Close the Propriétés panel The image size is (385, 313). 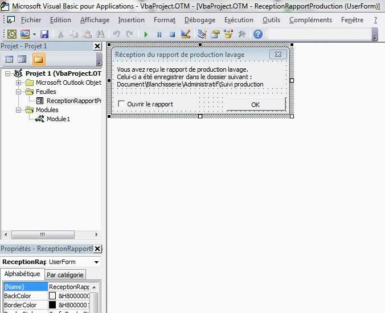97,249
